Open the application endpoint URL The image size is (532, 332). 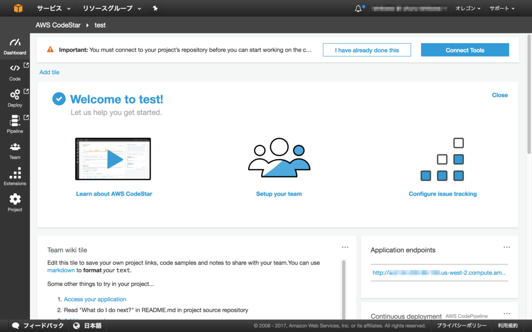pos(440,273)
